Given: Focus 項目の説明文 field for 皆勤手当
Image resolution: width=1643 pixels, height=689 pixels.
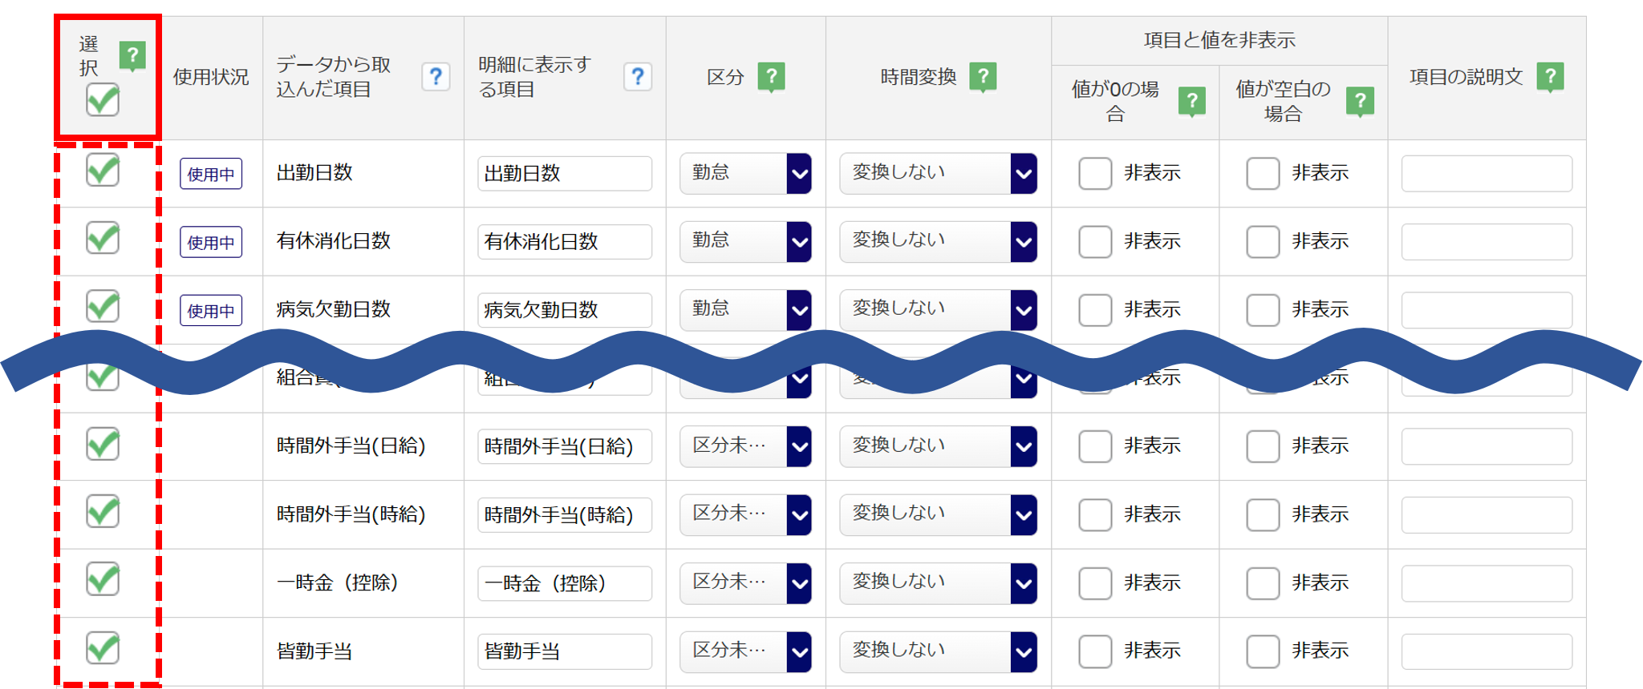Looking at the screenshot, I should [1487, 651].
